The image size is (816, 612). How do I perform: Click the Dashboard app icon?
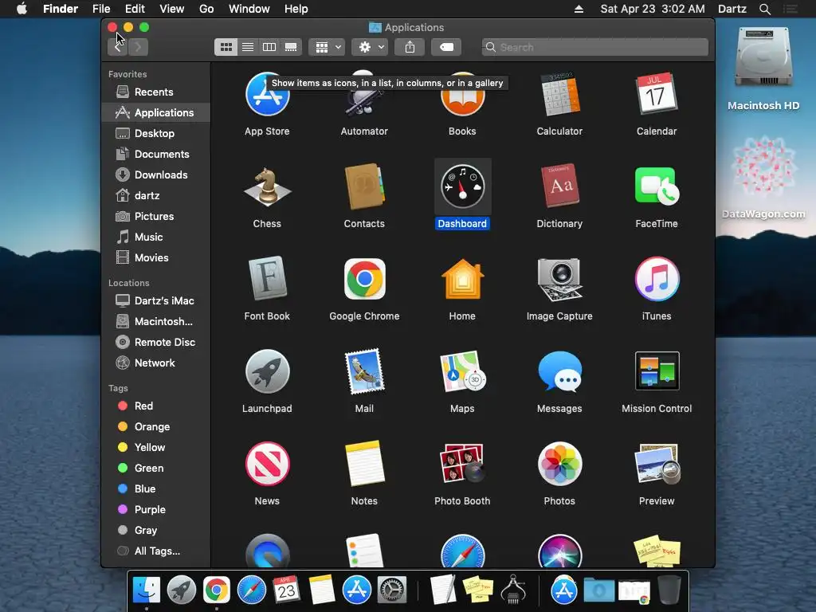point(462,186)
